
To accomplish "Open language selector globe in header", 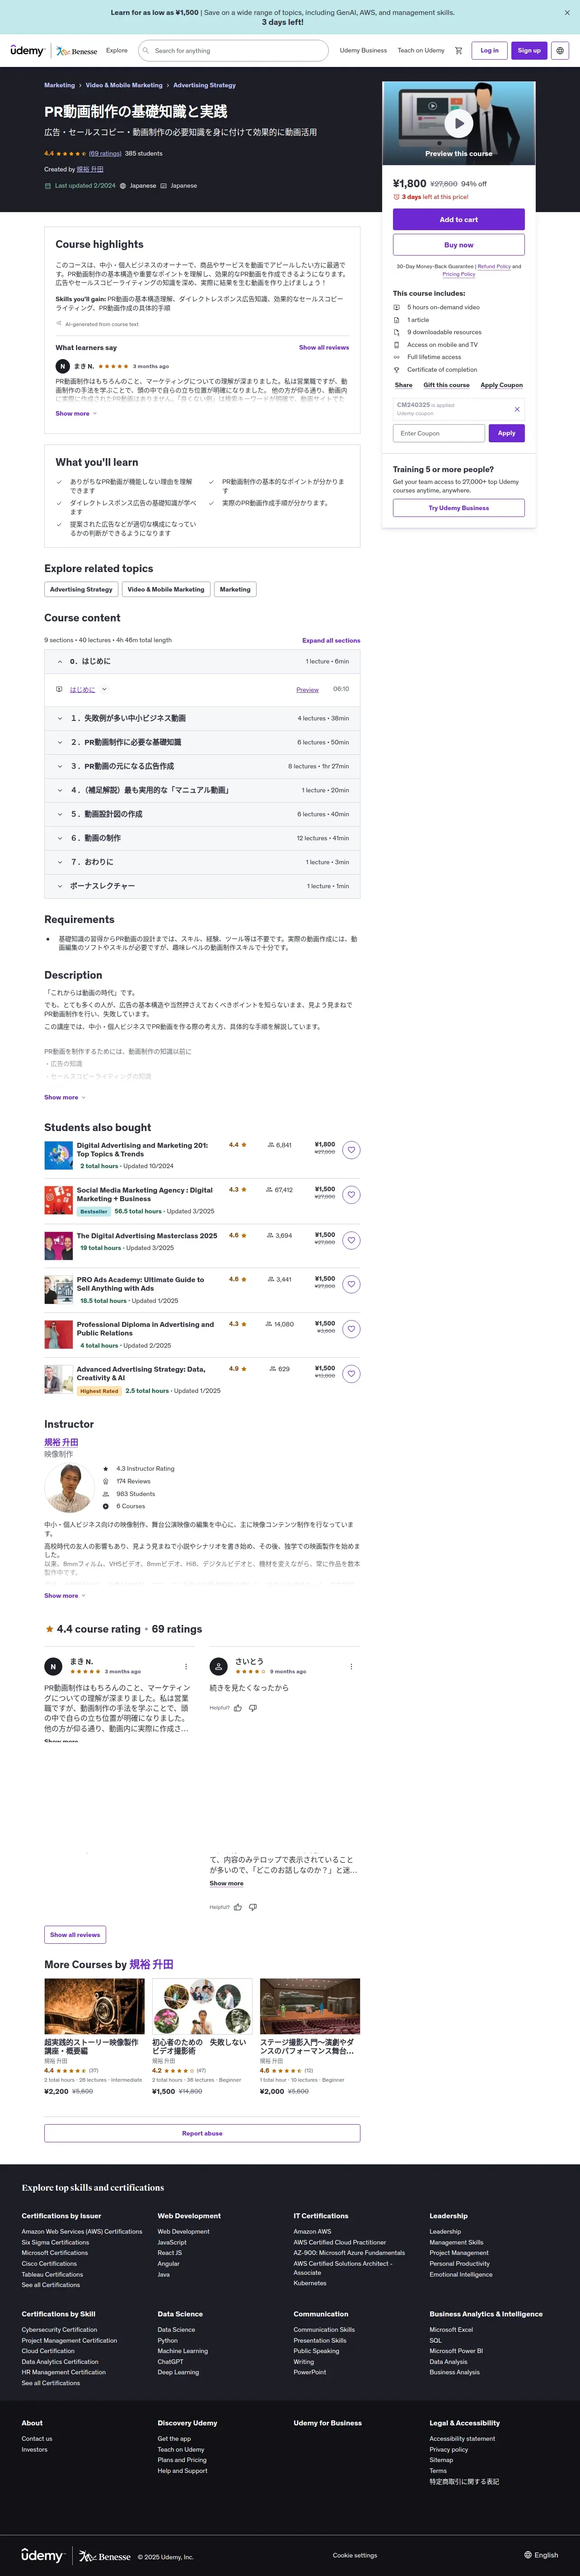I will (x=560, y=50).
